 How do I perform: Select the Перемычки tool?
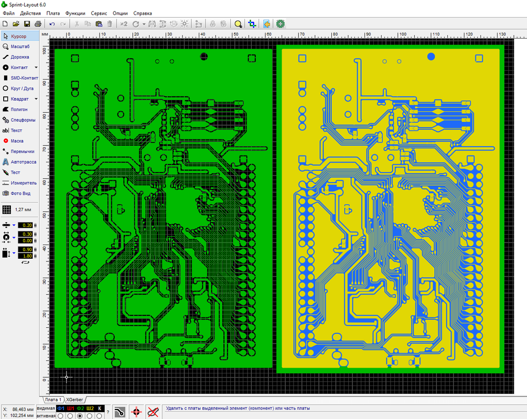click(20, 151)
